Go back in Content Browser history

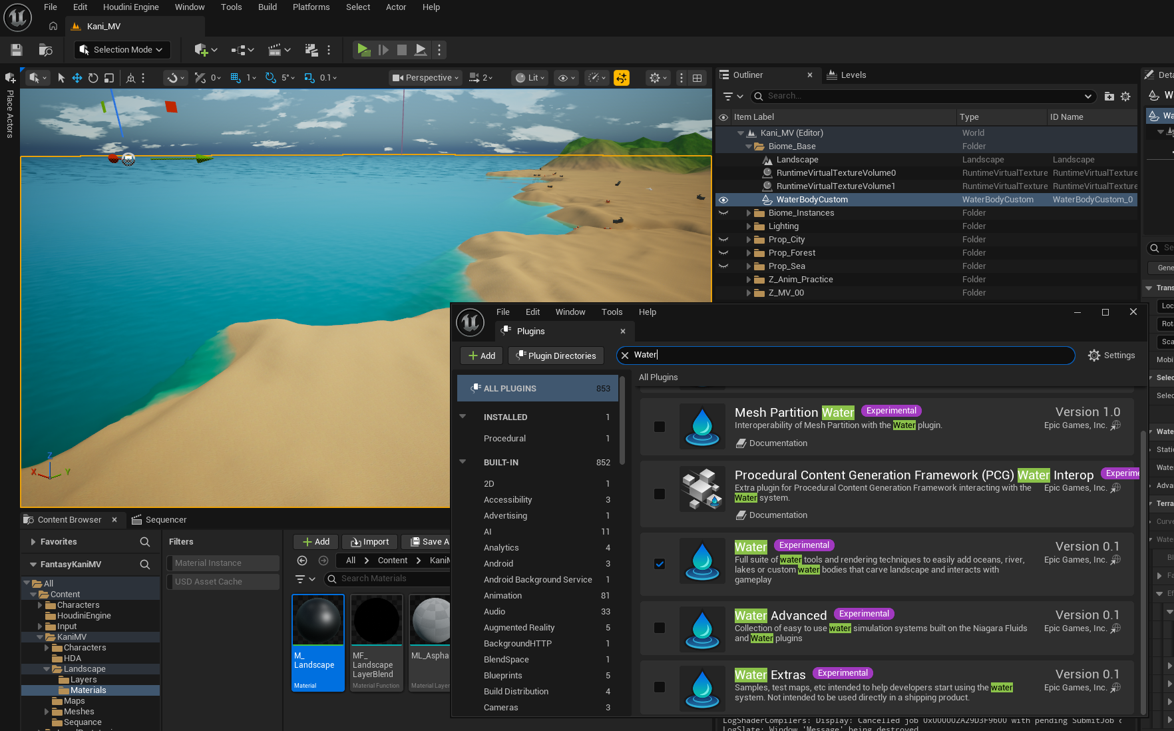point(302,561)
